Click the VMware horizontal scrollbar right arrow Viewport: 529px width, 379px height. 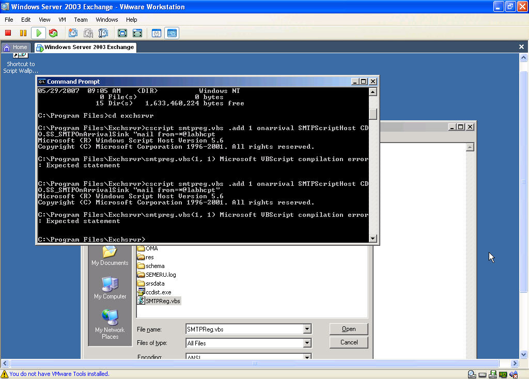pos(515,363)
